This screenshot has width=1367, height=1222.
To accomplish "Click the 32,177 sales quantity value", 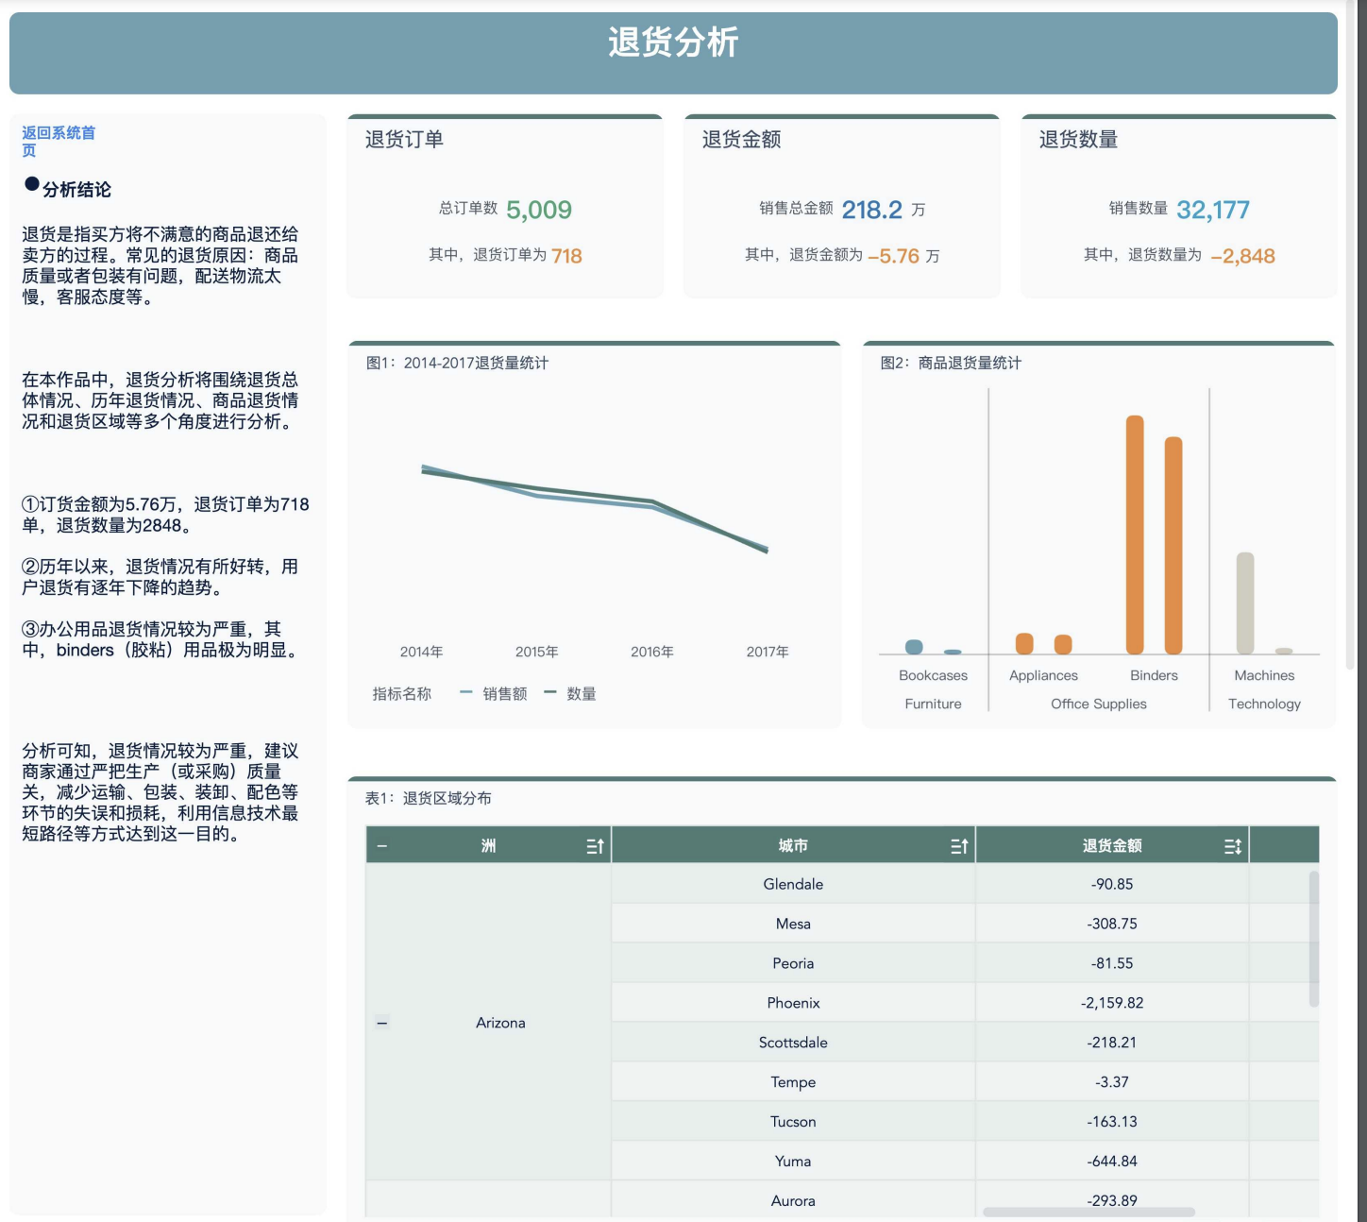I will (x=1213, y=210).
